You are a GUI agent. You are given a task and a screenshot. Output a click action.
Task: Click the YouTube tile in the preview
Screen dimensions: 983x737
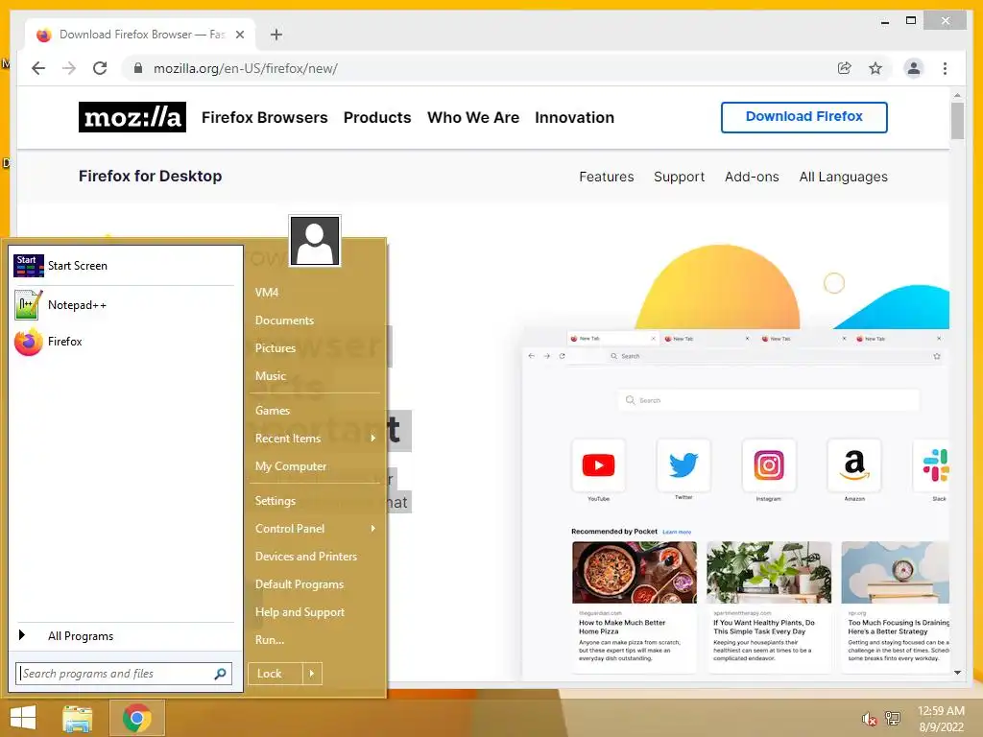(x=598, y=465)
